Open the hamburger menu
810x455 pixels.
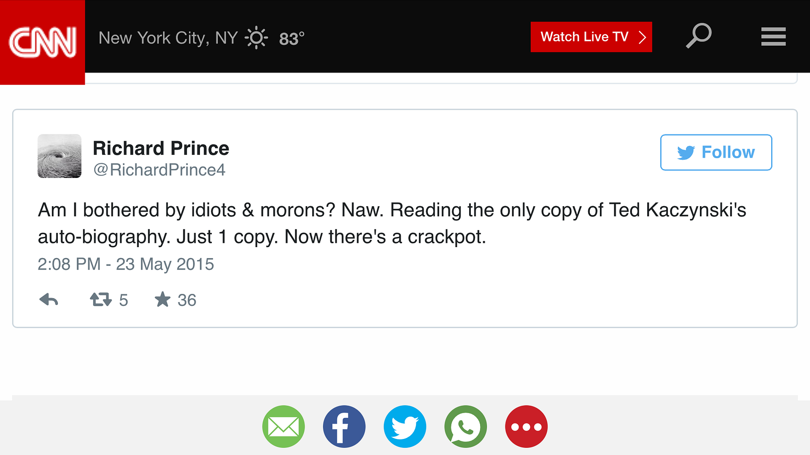click(x=773, y=37)
